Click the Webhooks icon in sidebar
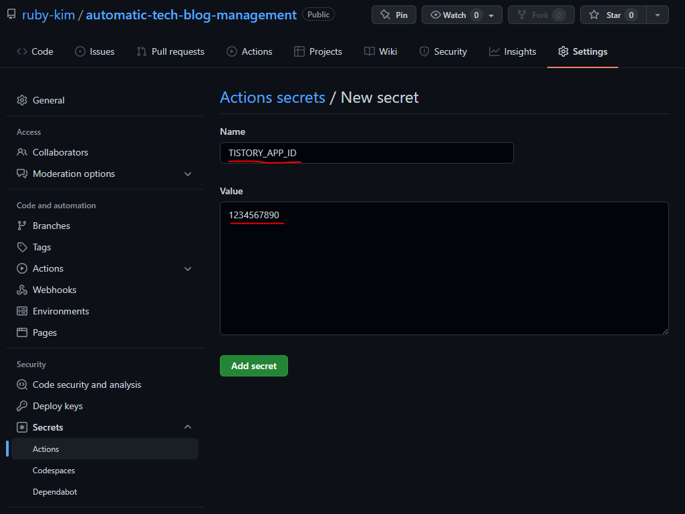 22,290
